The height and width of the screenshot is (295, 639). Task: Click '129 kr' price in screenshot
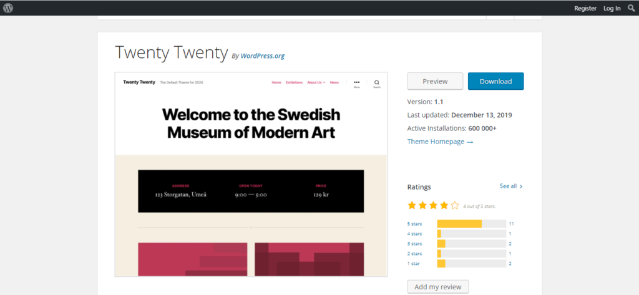(321, 195)
